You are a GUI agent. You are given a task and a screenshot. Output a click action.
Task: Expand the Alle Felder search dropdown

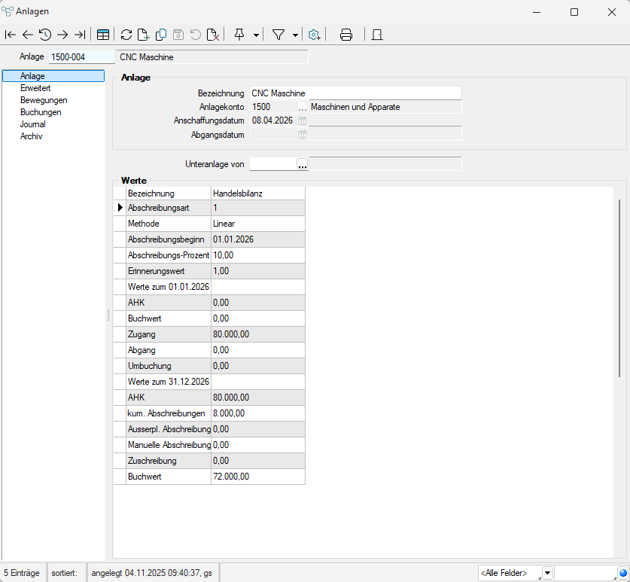tap(547, 573)
